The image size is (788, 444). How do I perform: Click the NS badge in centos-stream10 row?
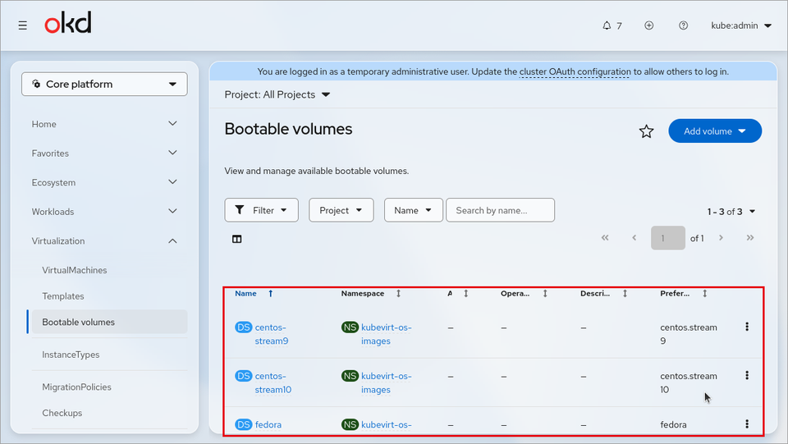click(350, 376)
